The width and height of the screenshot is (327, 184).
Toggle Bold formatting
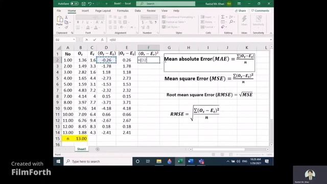pos(78,22)
